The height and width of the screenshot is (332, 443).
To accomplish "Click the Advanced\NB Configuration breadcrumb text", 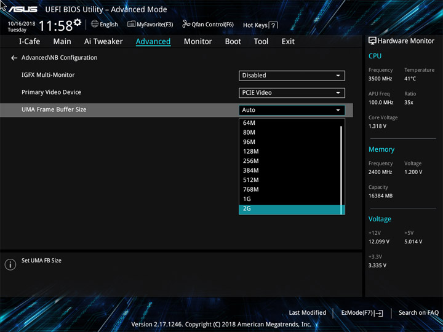I will pyautogui.click(x=59, y=58).
